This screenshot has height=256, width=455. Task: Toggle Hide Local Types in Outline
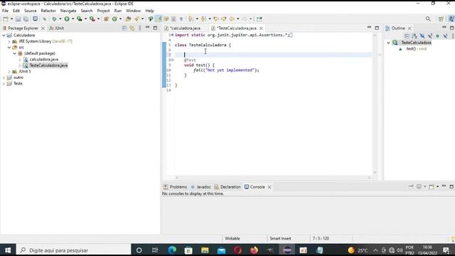click(x=446, y=36)
